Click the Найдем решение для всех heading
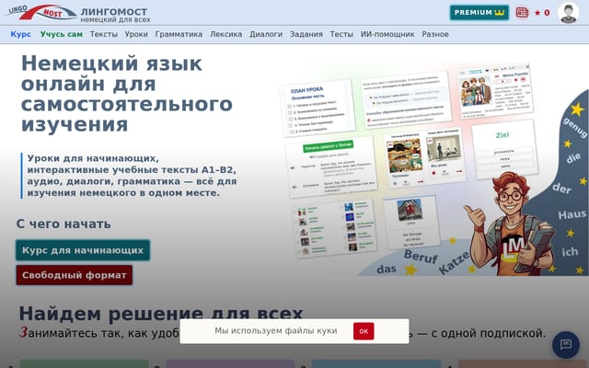Image resolution: width=589 pixels, height=368 pixels. pyautogui.click(x=161, y=314)
